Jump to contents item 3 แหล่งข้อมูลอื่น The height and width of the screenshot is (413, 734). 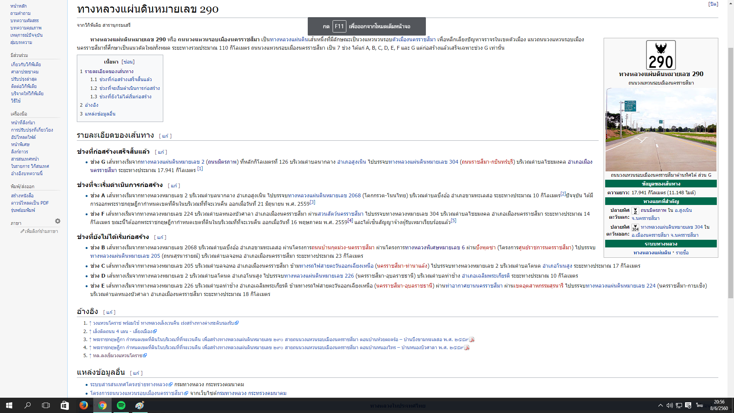pyautogui.click(x=97, y=114)
